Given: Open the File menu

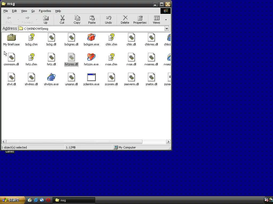Looking at the screenshot, I should (6, 11).
